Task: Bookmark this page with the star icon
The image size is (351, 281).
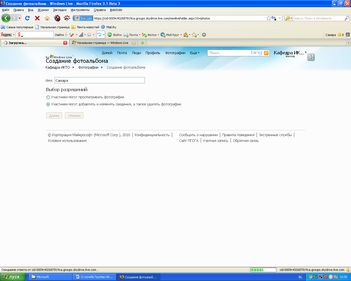Action: 268,18
